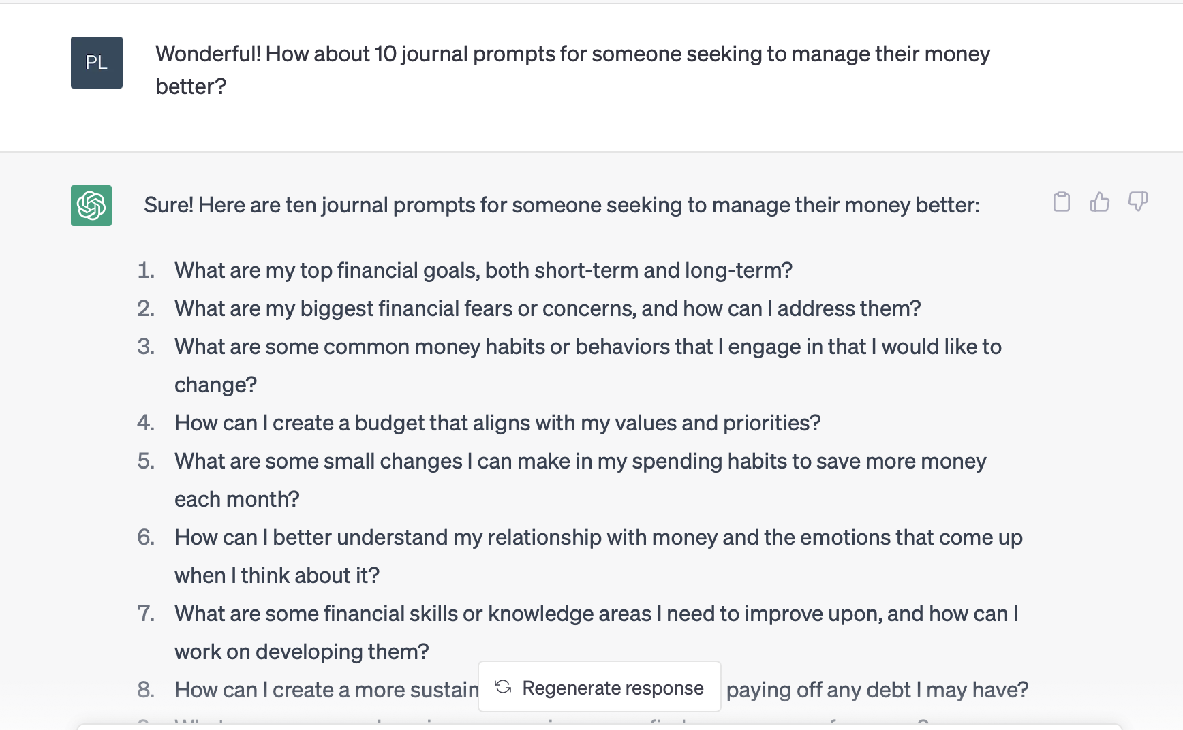Click prompt 3 about common money habits
Viewport: 1183px width, 730px height.
pos(588,366)
